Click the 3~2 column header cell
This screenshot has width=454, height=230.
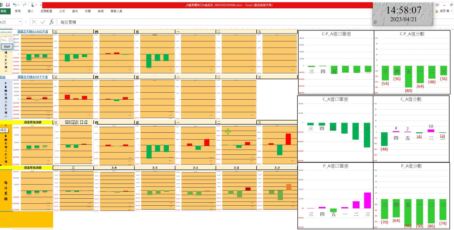236,168
